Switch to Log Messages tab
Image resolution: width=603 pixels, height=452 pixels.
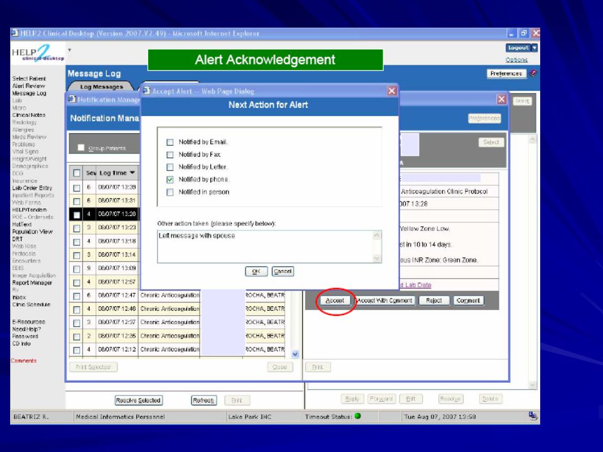(x=102, y=87)
